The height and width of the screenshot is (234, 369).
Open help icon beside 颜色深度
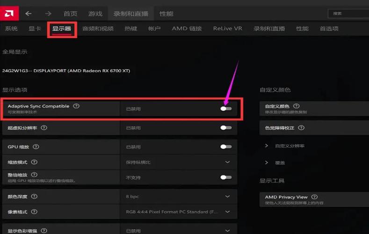tap(34, 197)
